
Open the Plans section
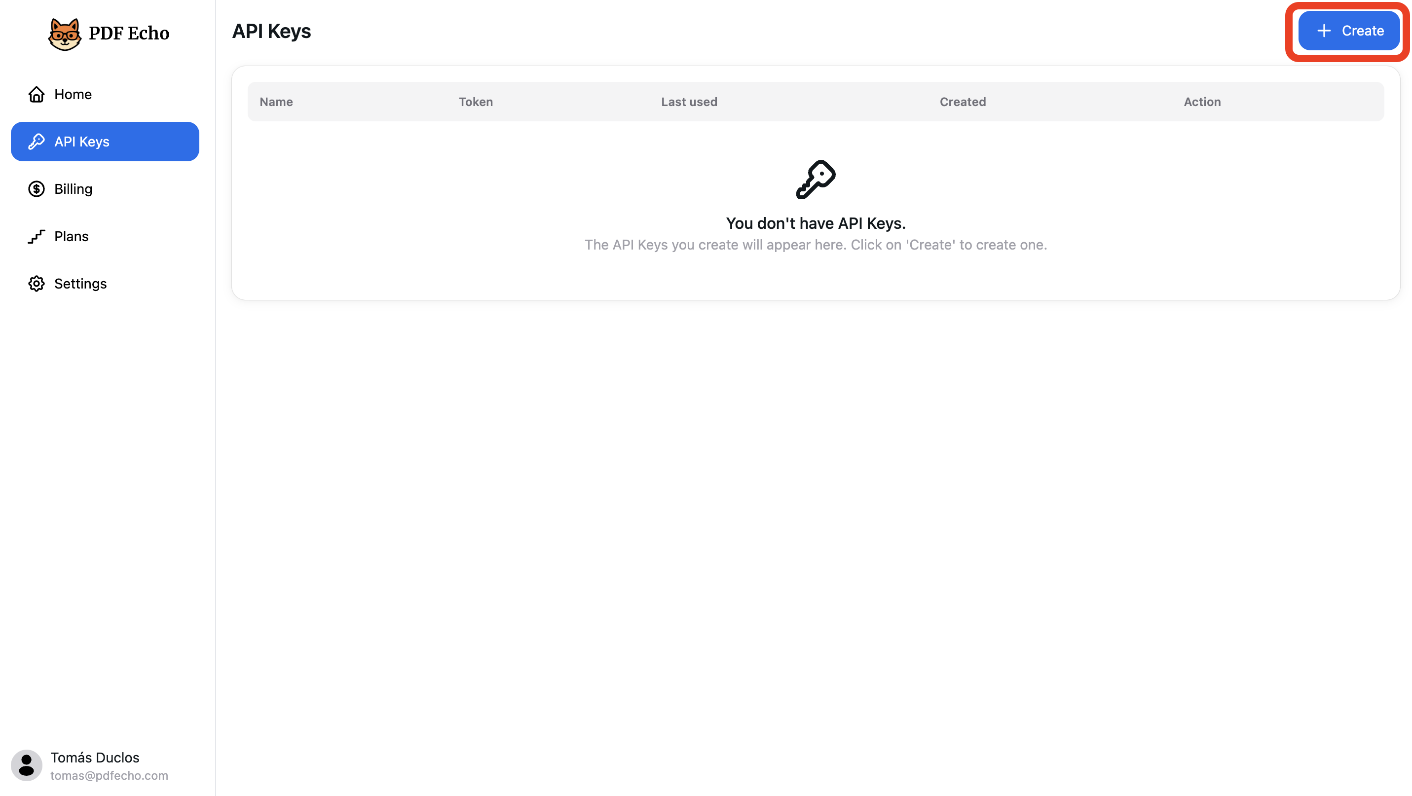(71, 237)
